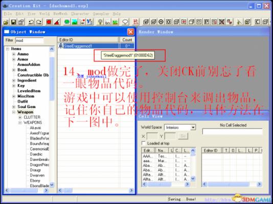Expand the CLUTTER node under Weapon

(20, 117)
